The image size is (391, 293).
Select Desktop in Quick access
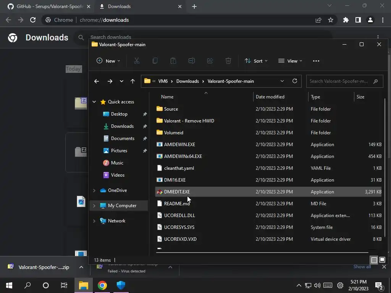[119, 114]
